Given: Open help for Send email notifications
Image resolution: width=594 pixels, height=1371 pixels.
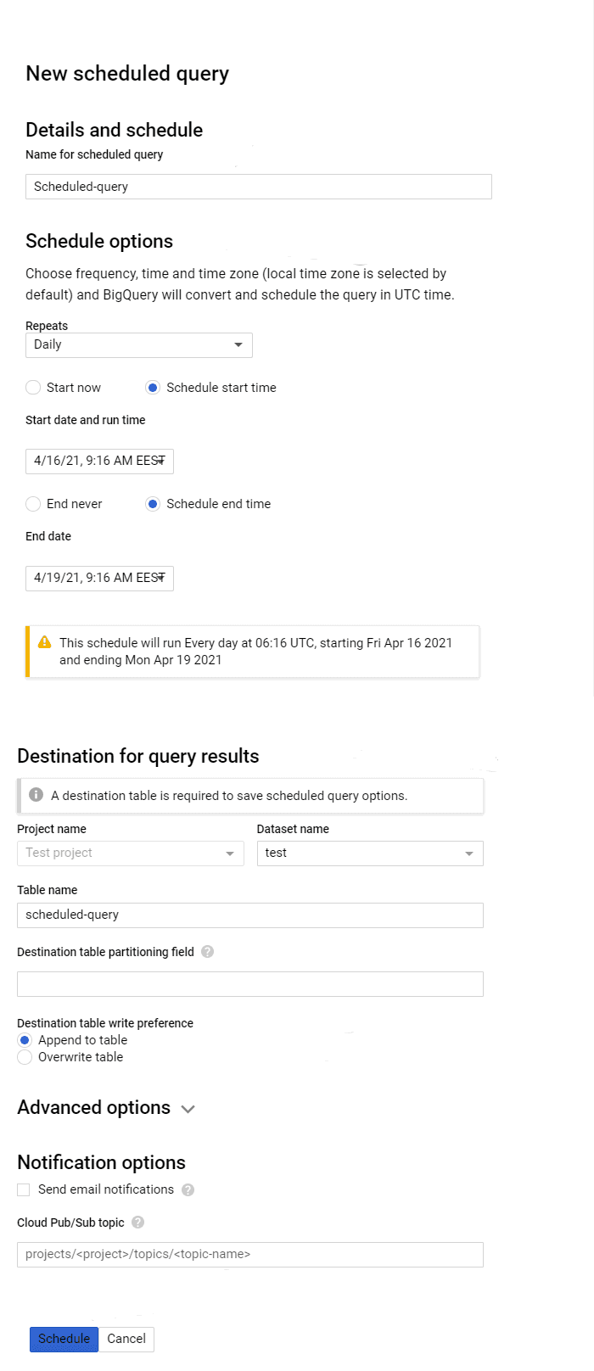Looking at the screenshot, I should (x=188, y=1189).
